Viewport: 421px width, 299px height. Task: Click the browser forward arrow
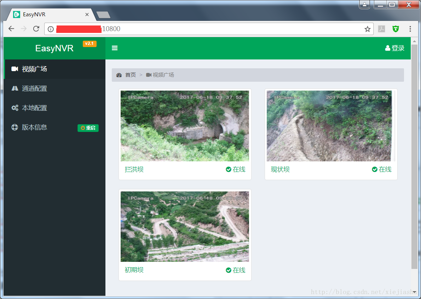pos(24,29)
